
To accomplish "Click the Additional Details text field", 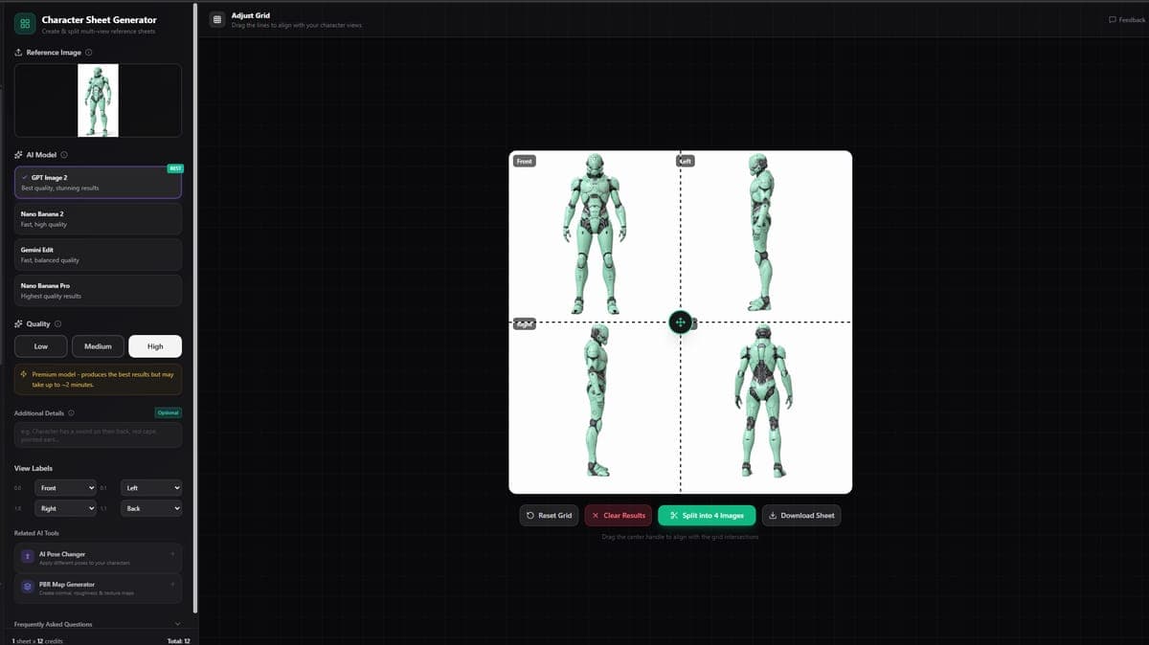I will pyautogui.click(x=98, y=435).
